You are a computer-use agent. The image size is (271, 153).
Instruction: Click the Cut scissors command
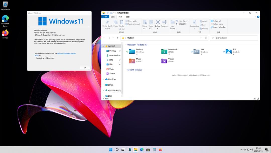(122, 29)
